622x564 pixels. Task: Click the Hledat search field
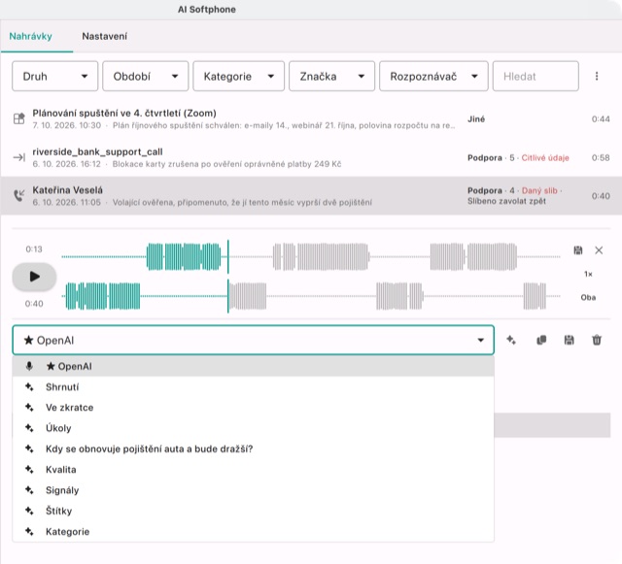[536, 76]
